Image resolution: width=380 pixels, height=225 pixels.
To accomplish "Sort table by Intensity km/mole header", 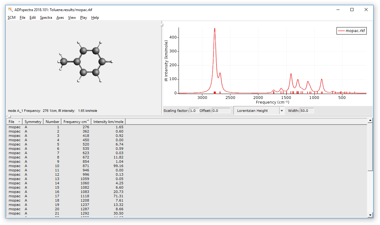I will coord(108,121).
